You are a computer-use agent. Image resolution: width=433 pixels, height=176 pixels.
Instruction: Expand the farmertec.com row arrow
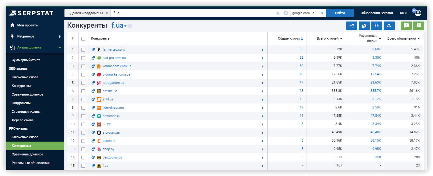[x=263, y=49]
